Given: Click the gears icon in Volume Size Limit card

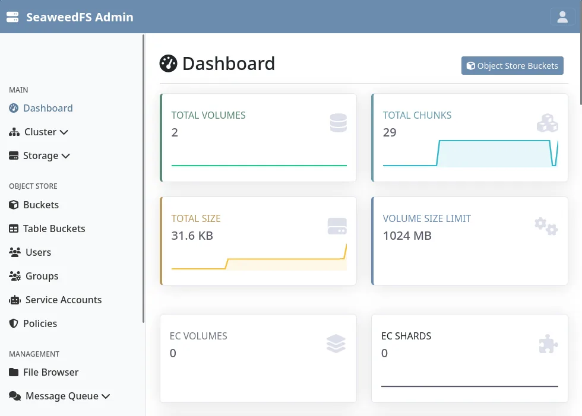Looking at the screenshot, I should tap(546, 226).
